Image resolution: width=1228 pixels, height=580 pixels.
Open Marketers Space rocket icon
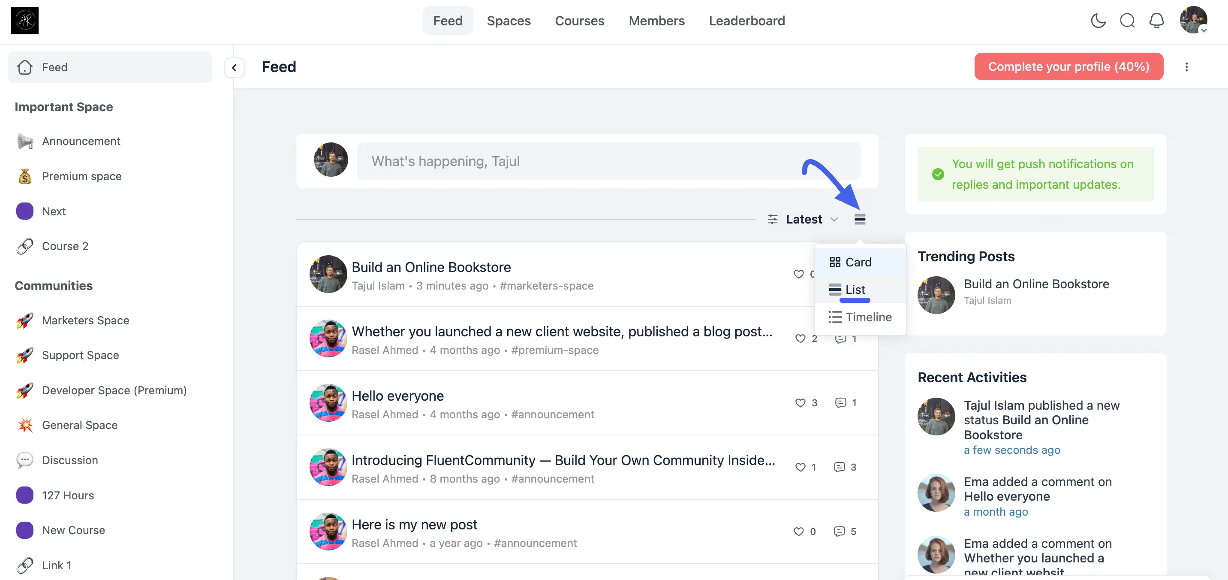click(25, 320)
